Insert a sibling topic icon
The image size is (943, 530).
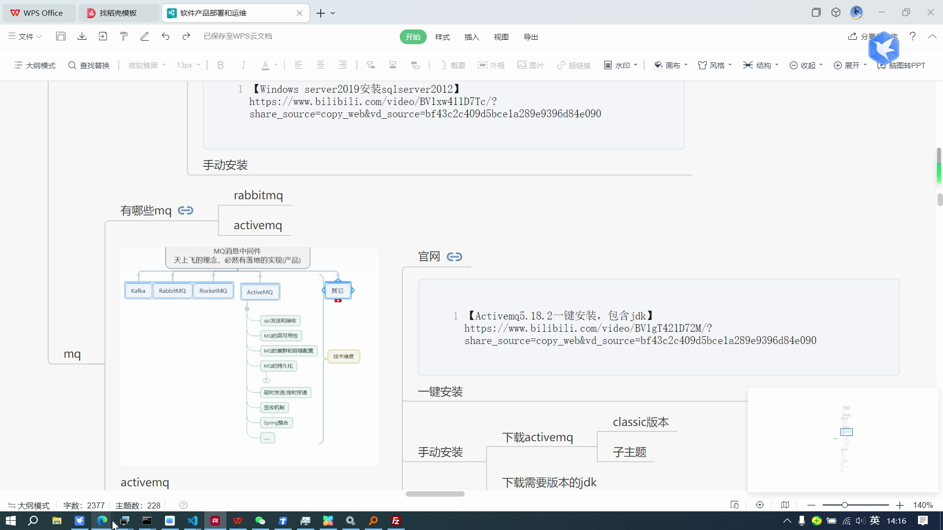[393, 65]
